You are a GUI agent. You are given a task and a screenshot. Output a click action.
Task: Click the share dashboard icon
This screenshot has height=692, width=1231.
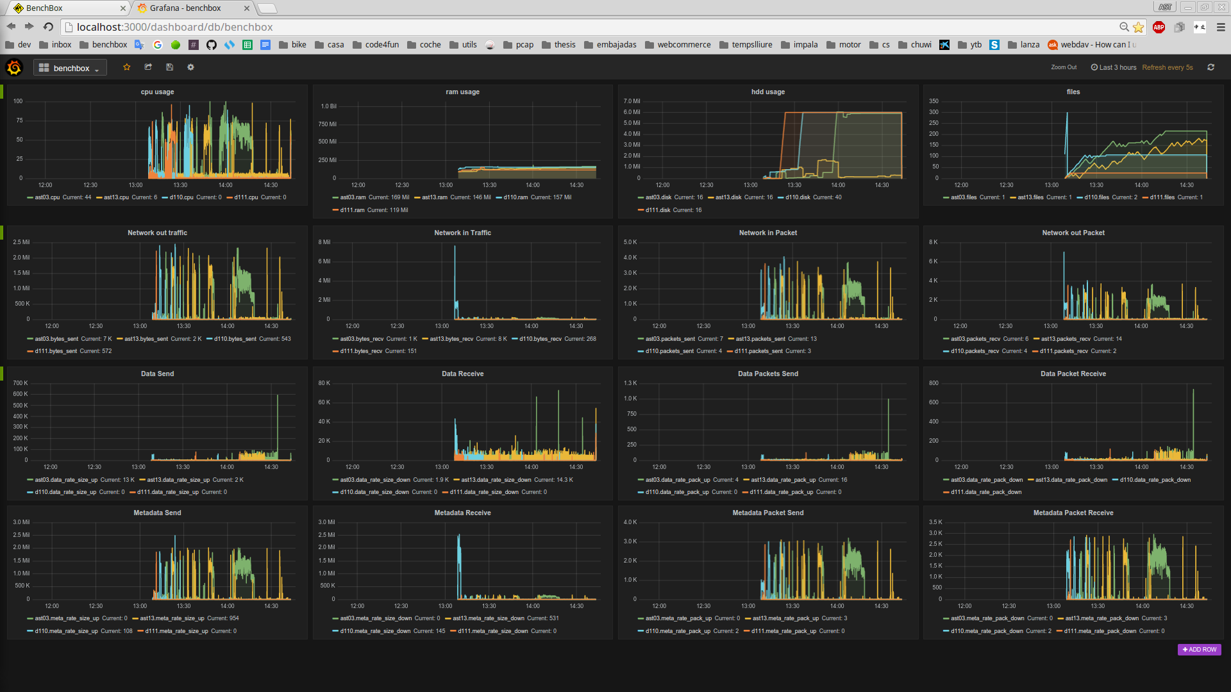tap(148, 67)
